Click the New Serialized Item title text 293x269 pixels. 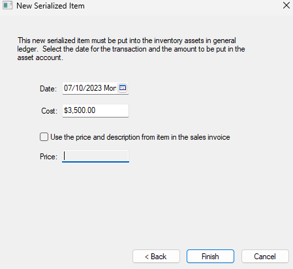pyautogui.click(x=50, y=6)
